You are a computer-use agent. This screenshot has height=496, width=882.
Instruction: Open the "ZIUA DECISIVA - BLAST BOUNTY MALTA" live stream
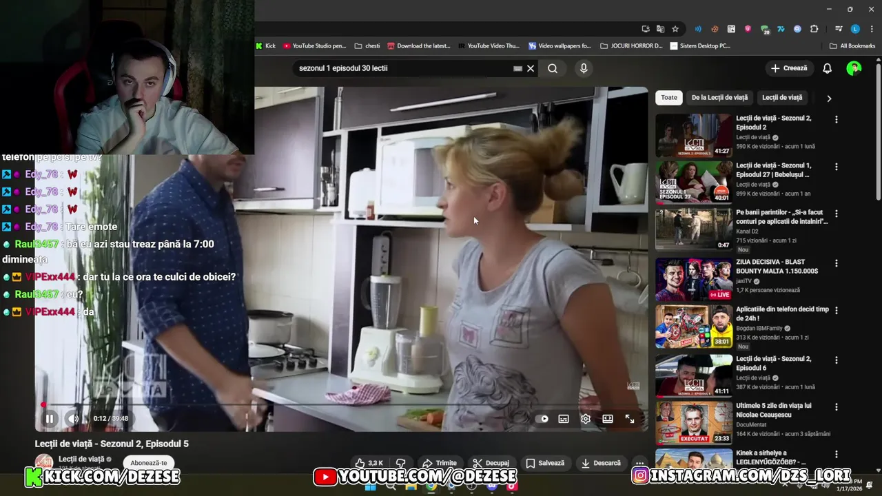(x=694, y=279)
